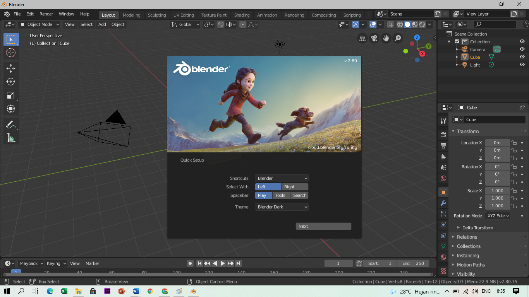Image resolution: width=529 pixels, height=297 pixels.
Task: Open Output properties printer icon
Action: 443,146
